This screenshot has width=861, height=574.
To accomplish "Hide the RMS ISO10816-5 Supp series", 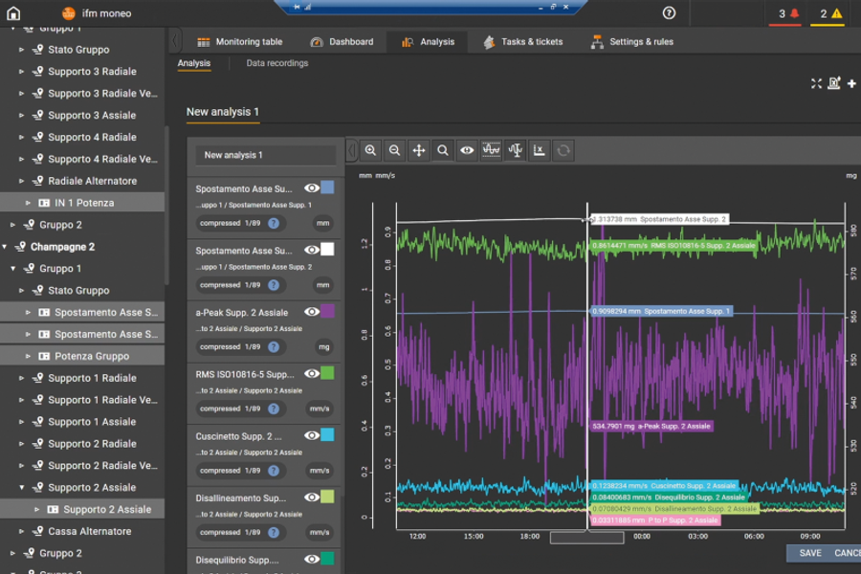I will pos(312,373).
